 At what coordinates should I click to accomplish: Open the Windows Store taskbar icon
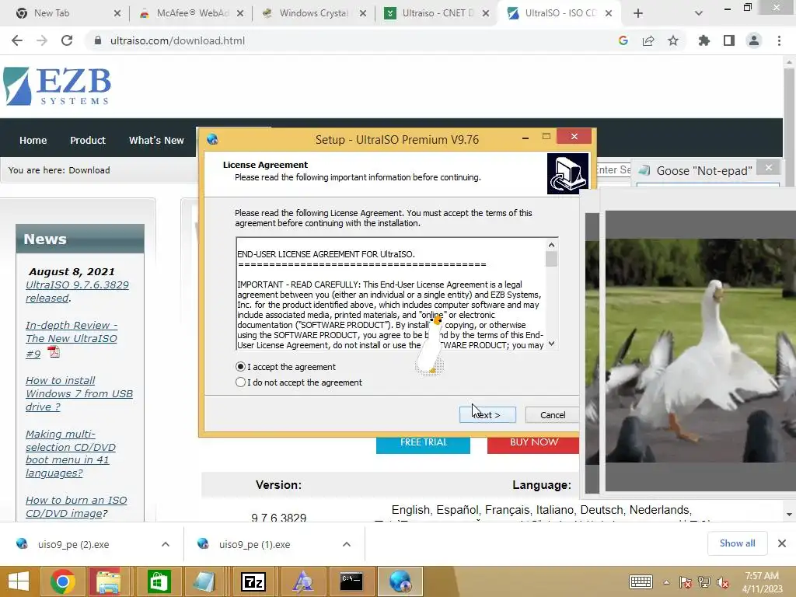tap(159, 581)
